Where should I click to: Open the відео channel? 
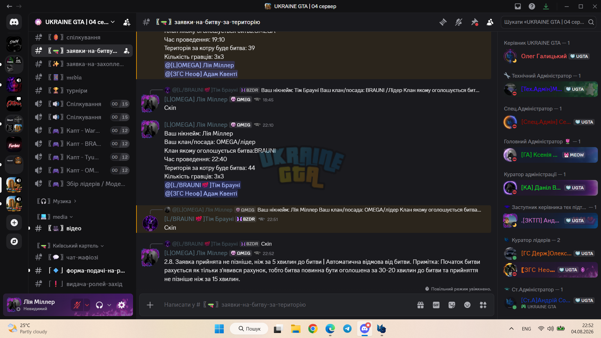82,228
